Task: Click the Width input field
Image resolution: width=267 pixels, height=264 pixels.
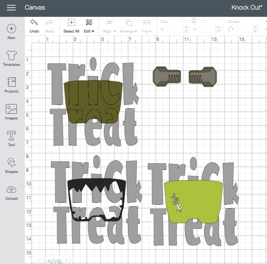Action: [176, 29]
